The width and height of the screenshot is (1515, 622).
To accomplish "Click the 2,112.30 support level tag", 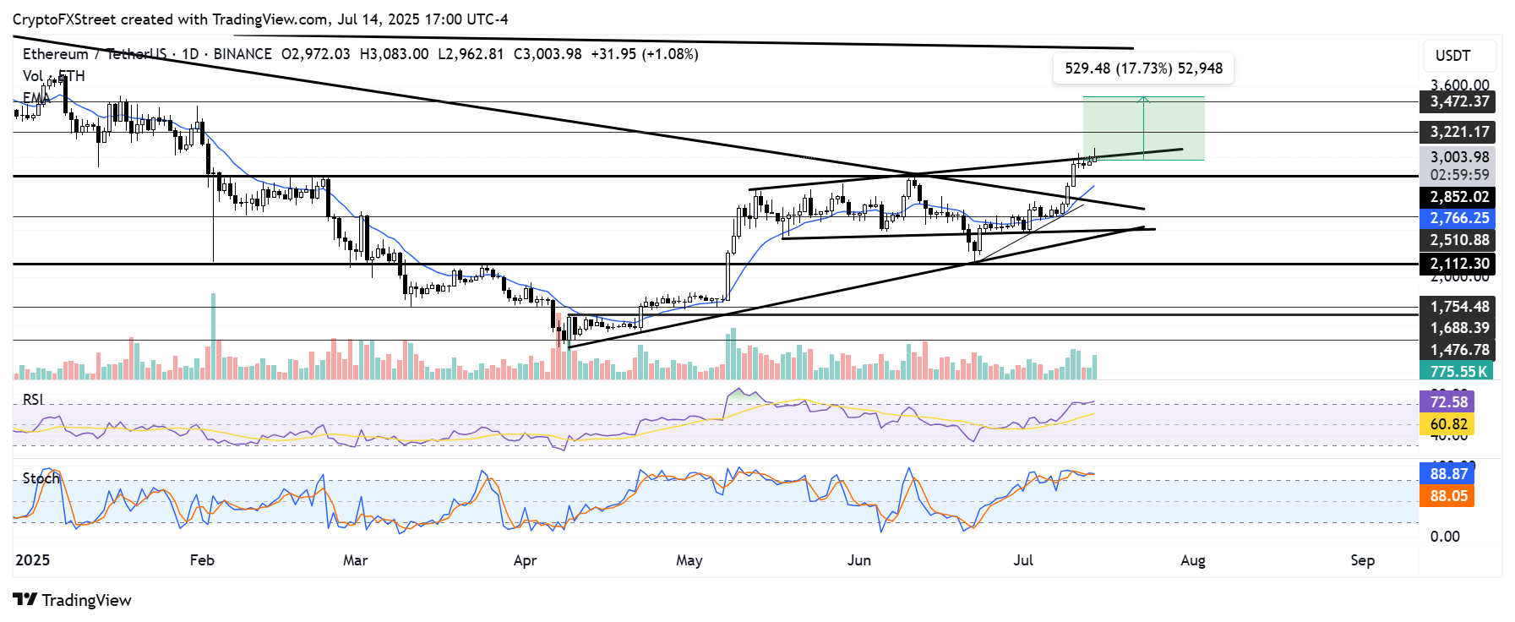I will (1458, 264).
